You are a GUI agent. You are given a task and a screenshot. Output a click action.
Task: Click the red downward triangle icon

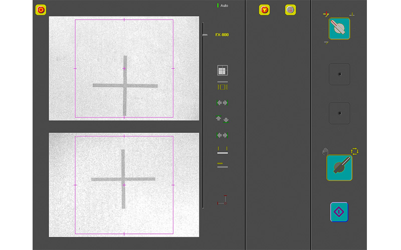(264, 9)
